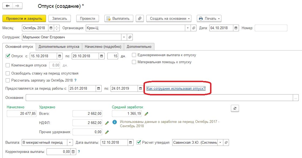The width and height of the screenshot is (302, 158).
Task: Expand the Организация dropdown arrow
Action: pos(188,28)
